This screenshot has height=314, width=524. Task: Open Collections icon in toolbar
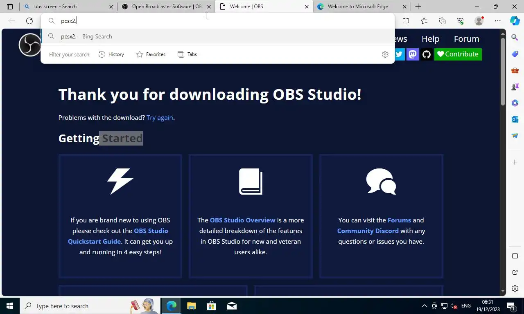point(442,21)
